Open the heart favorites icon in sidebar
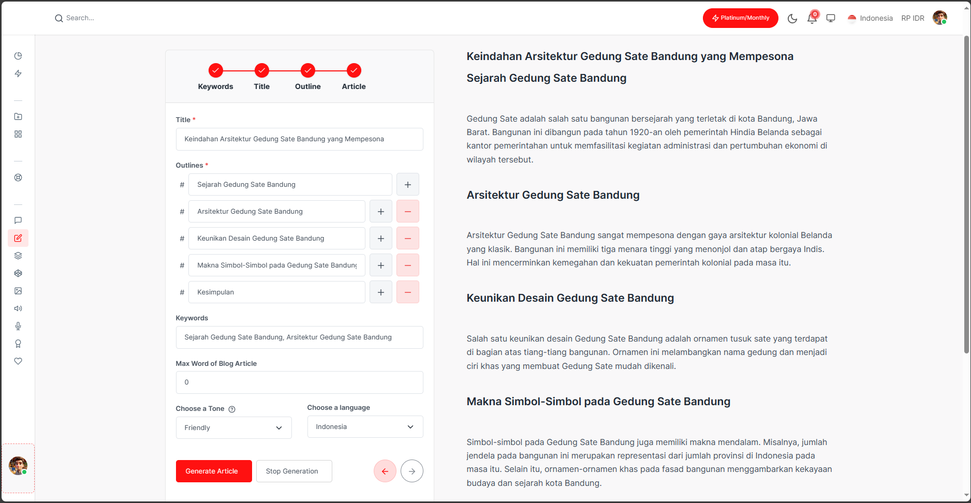The height and width of the screenshot is (503, 971). click(x=18, y=361)
